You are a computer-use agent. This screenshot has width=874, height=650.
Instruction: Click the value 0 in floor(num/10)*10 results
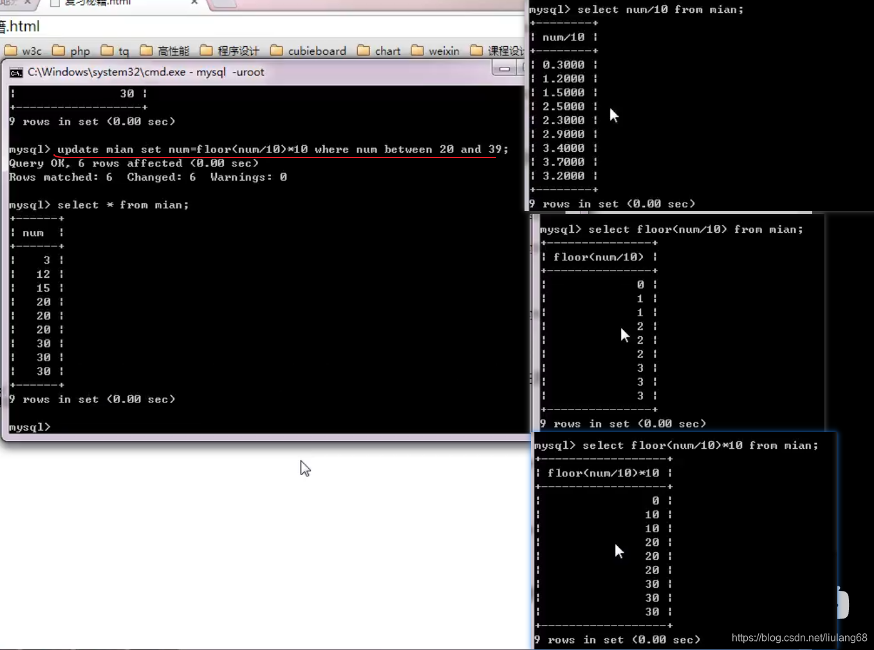[x=656, y=501]
